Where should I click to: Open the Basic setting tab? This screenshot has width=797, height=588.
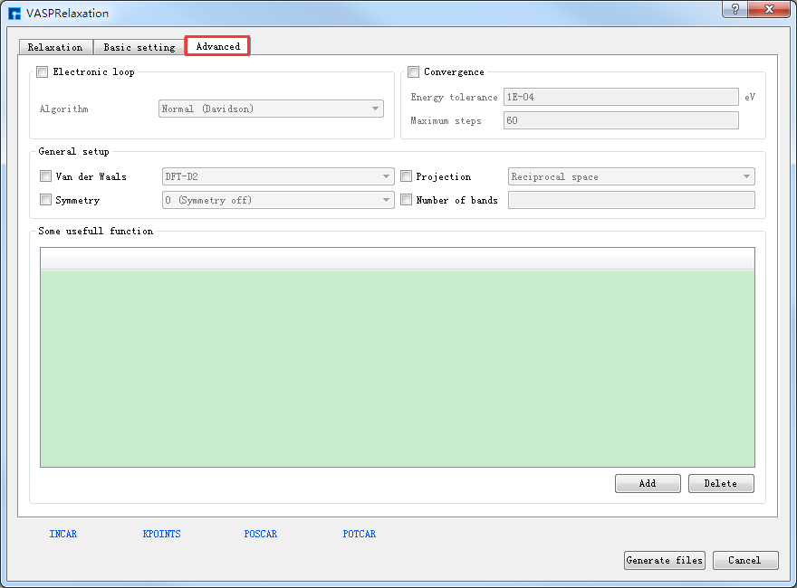pyautogui.click(x=139, y=47)
